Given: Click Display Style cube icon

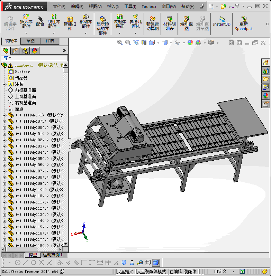Looking at the screenshot, I should tap(165, 42).
